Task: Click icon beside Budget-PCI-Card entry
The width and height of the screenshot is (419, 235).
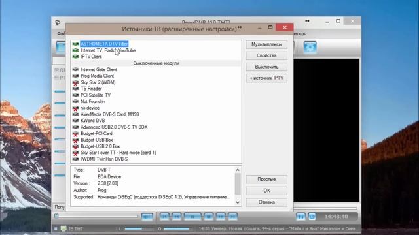Action: point(76,133)
